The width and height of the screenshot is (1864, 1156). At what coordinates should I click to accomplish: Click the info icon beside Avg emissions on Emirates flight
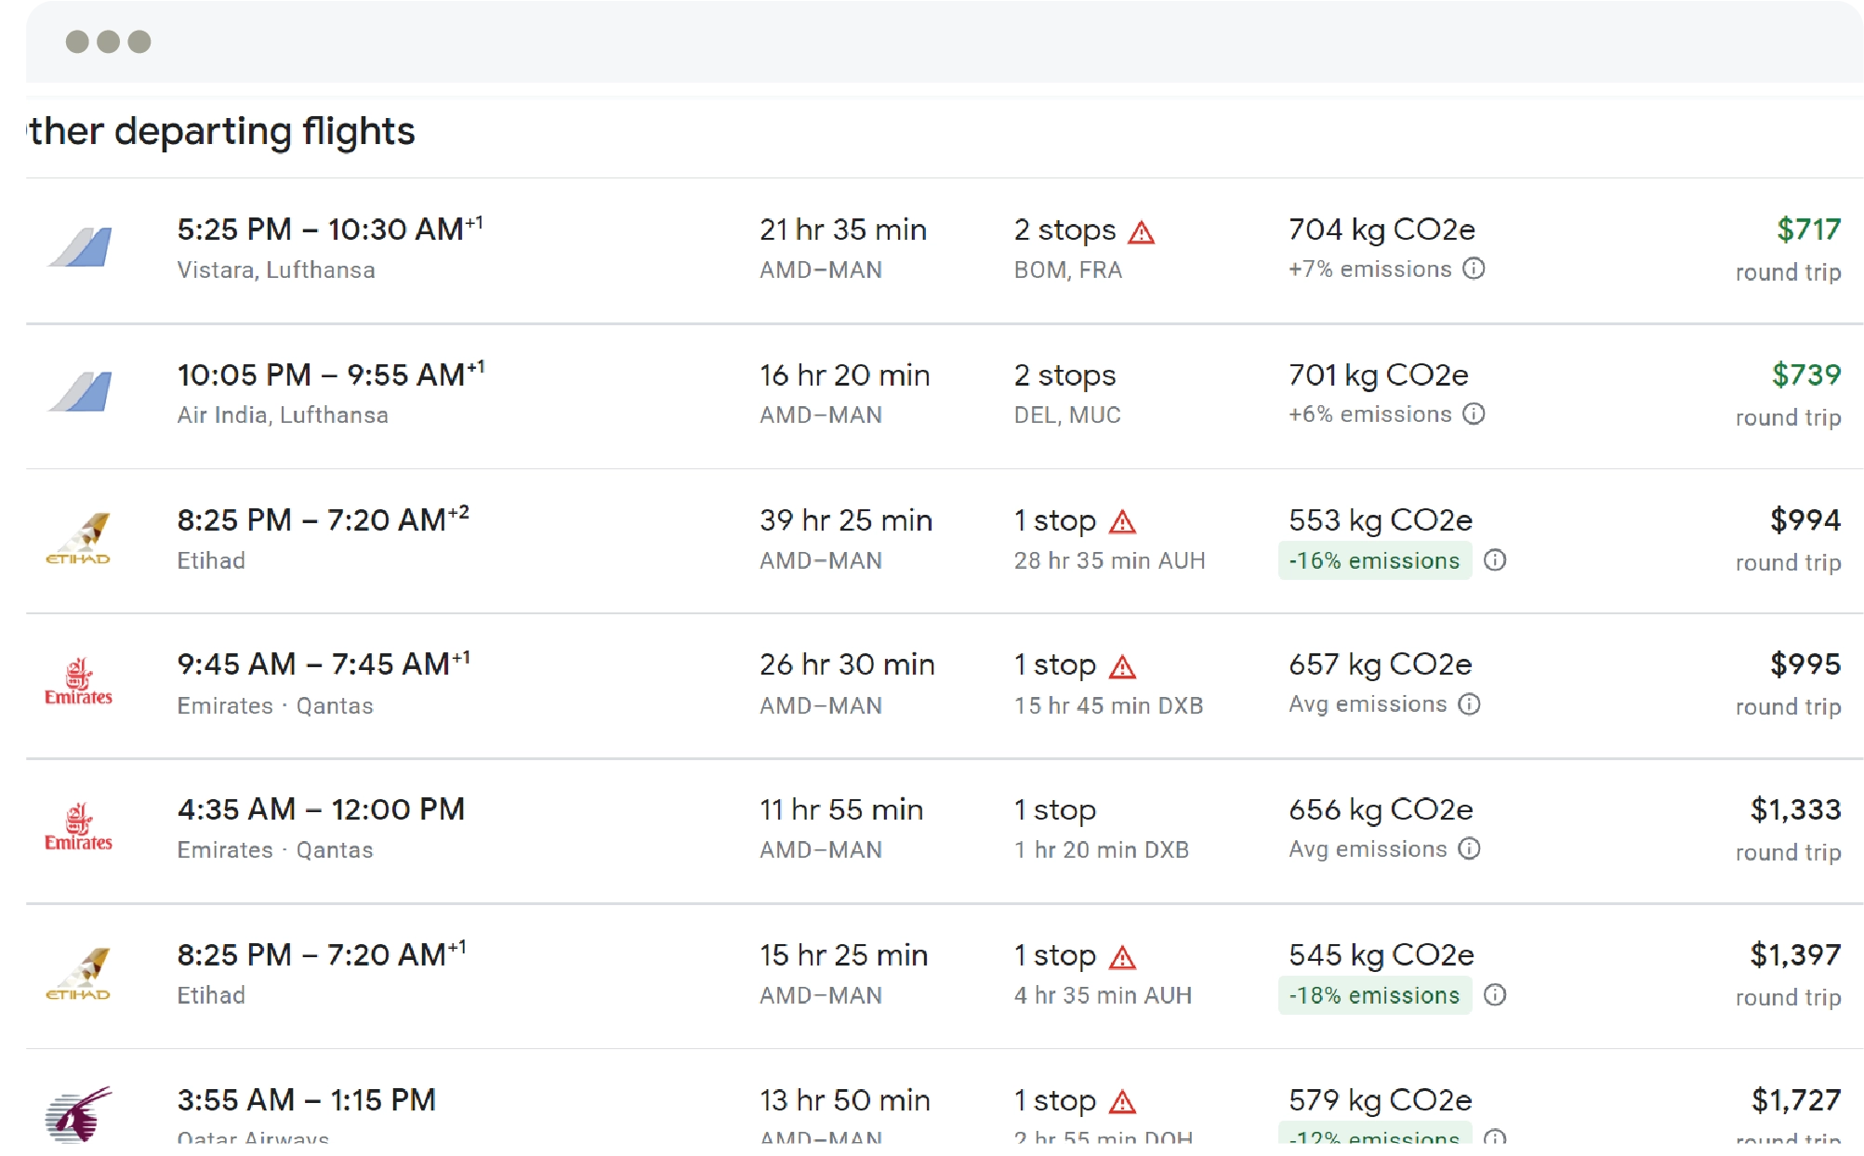click(x=1470, y=704)
